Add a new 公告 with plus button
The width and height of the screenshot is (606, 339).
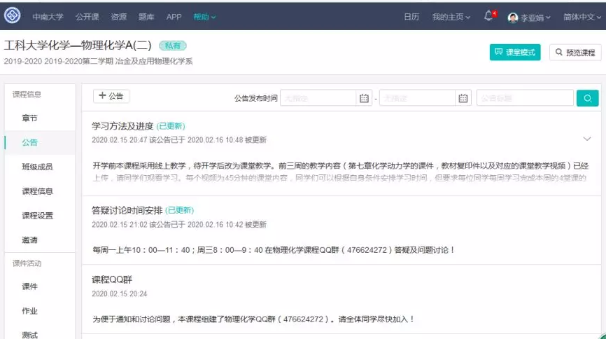[x=111, y=97]
